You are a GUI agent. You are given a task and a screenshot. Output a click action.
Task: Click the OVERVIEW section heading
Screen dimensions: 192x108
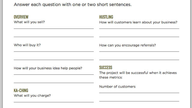pos(21,17)
